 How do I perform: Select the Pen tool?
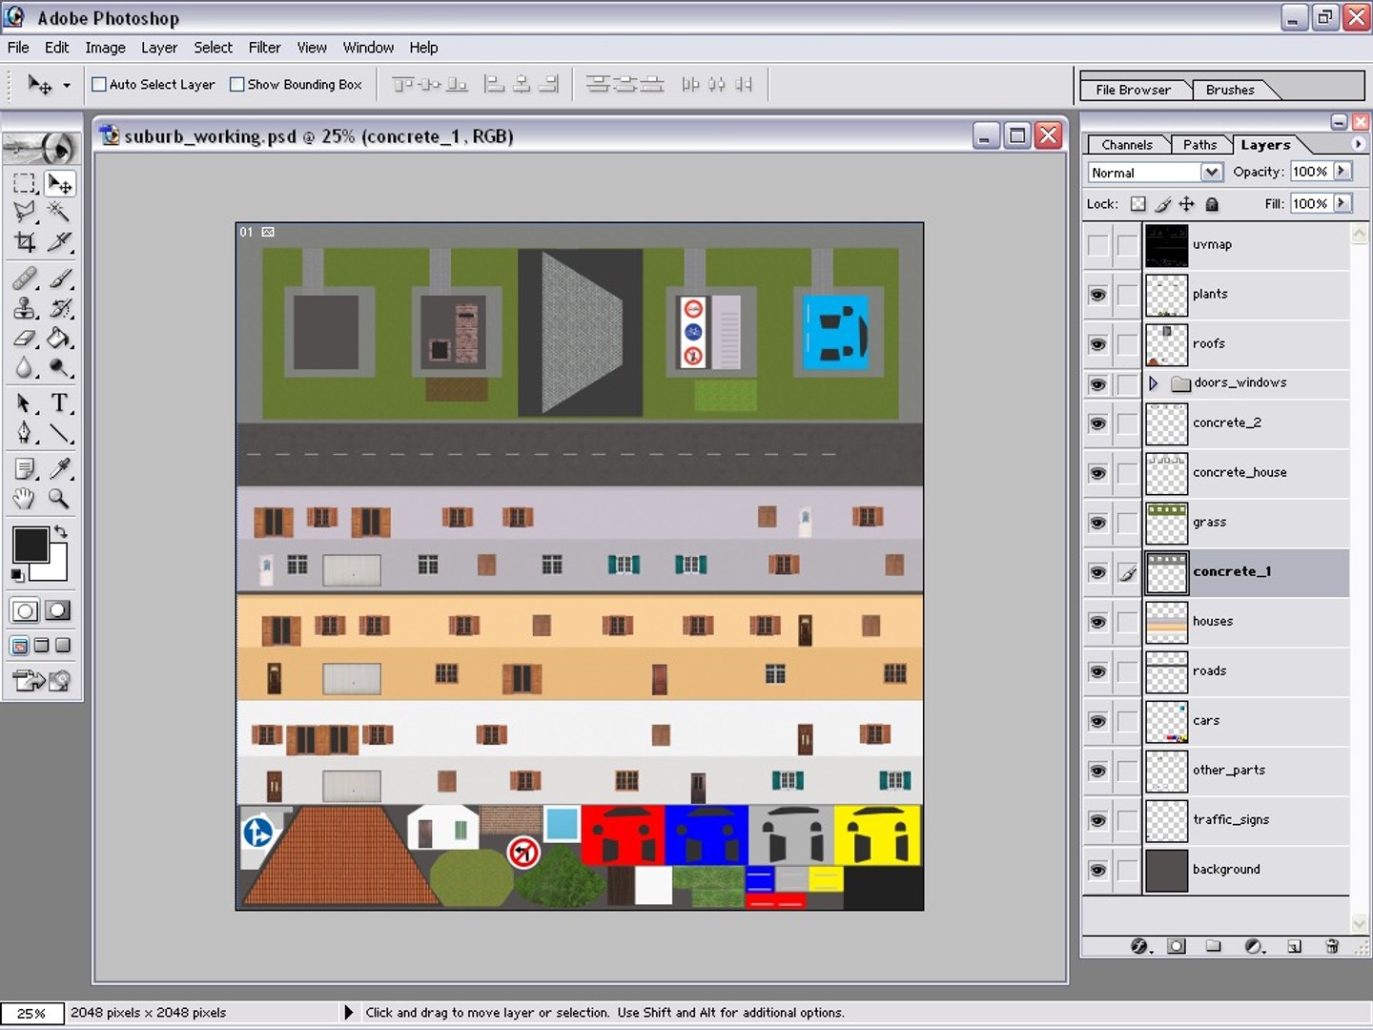tap(25, 433)
